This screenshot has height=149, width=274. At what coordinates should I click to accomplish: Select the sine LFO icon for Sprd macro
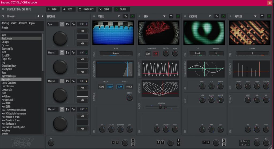(74, 24)
